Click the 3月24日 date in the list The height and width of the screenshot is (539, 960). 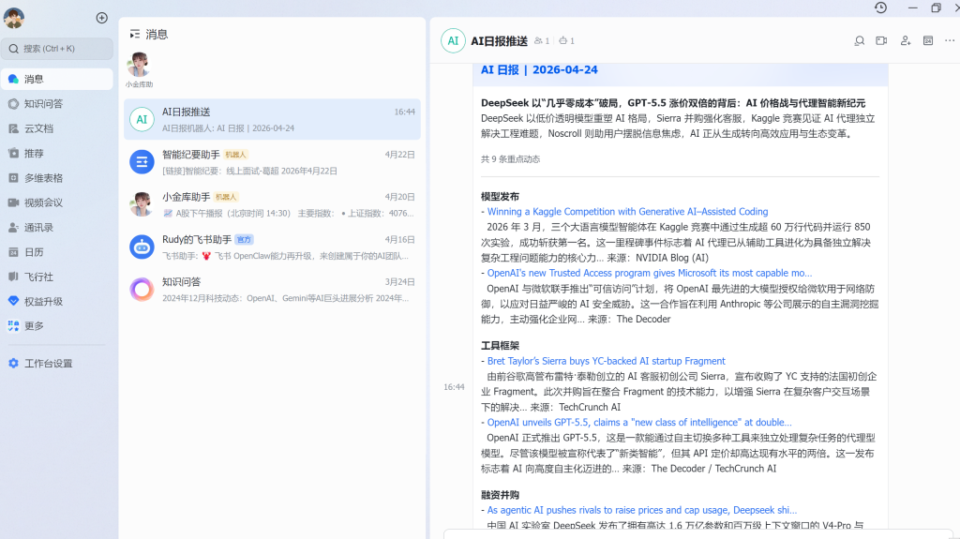click(x=399, y=282)
